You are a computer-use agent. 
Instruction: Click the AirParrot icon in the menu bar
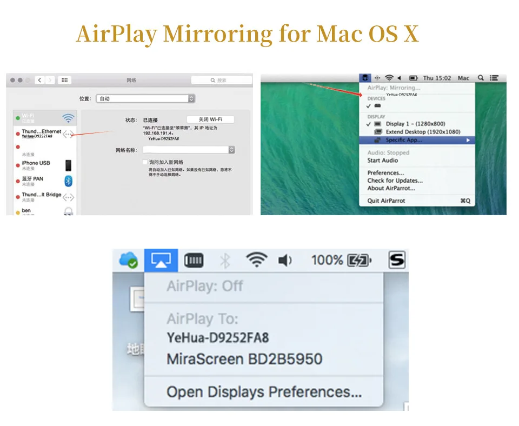pyautogui.click(x=365, y=78)
